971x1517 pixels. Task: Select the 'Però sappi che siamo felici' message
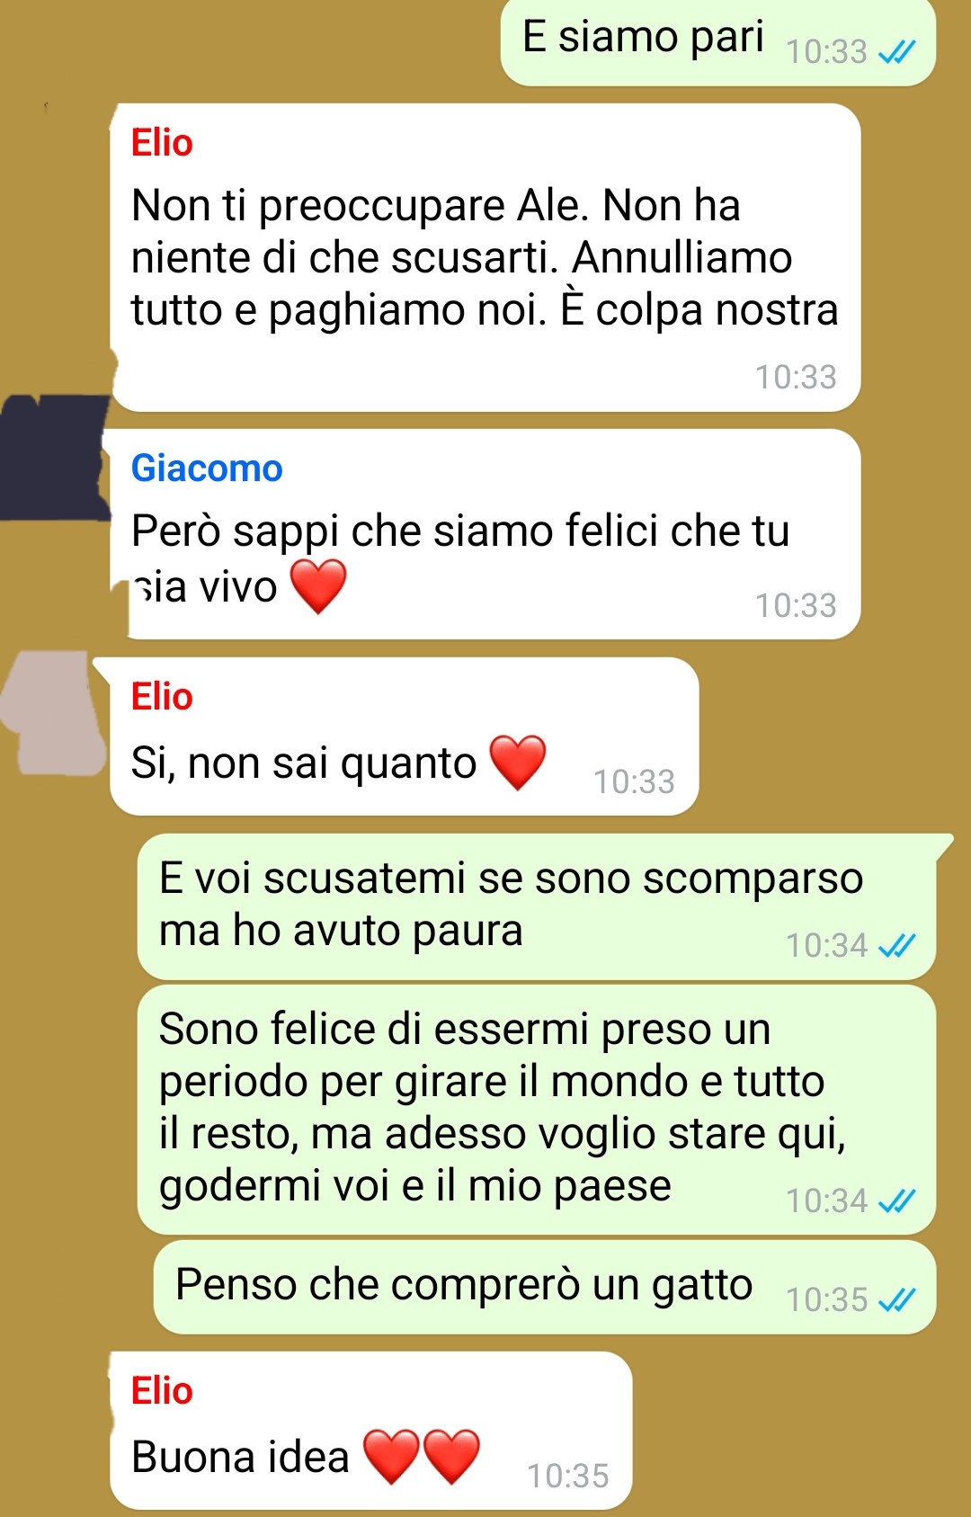(x=485, y=534)
